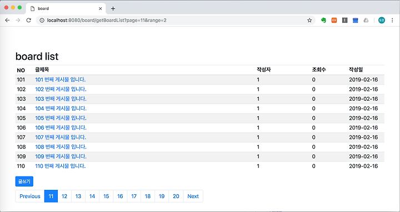The image size is (400, 212).
Task: Click the browser forward arrow
Action: [18, 20]
